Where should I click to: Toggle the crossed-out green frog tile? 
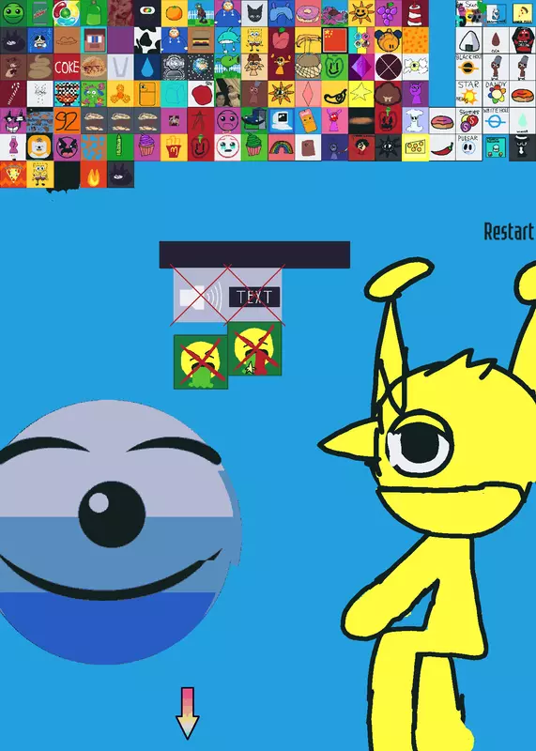[x=201, y=361]
